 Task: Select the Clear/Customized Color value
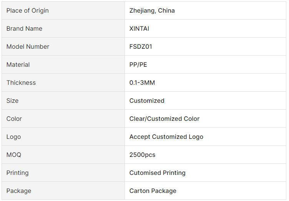click(164, 119)
